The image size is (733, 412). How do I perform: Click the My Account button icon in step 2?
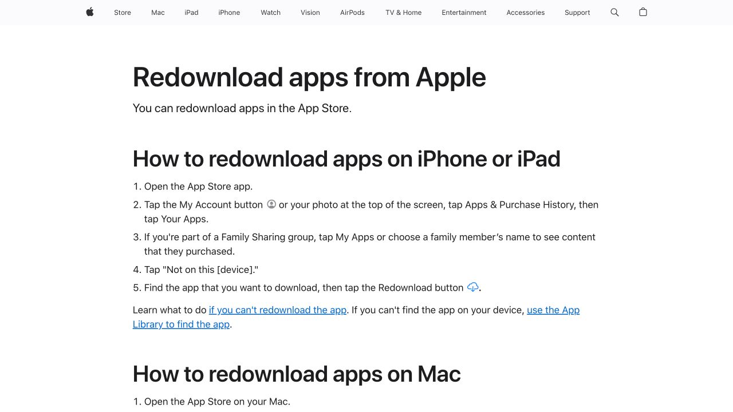[x=271, y=204]
